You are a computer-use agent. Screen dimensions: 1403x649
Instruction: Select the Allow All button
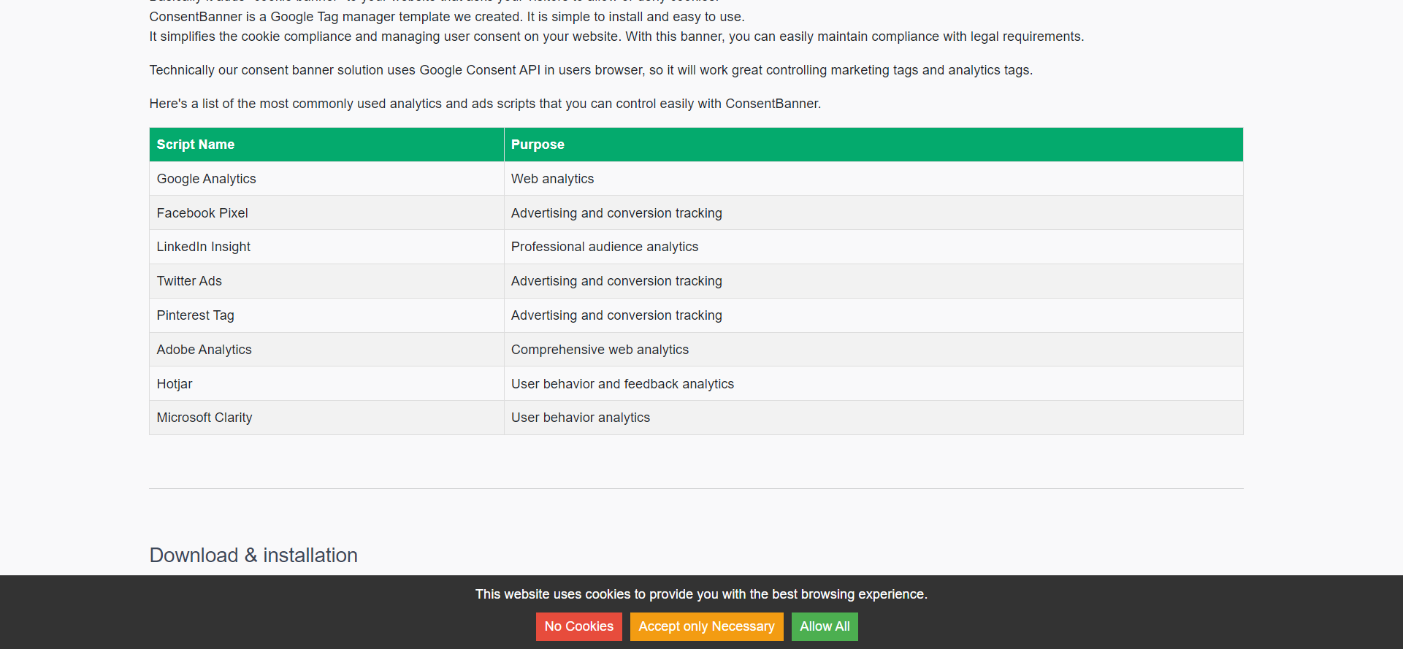point(825,626)
